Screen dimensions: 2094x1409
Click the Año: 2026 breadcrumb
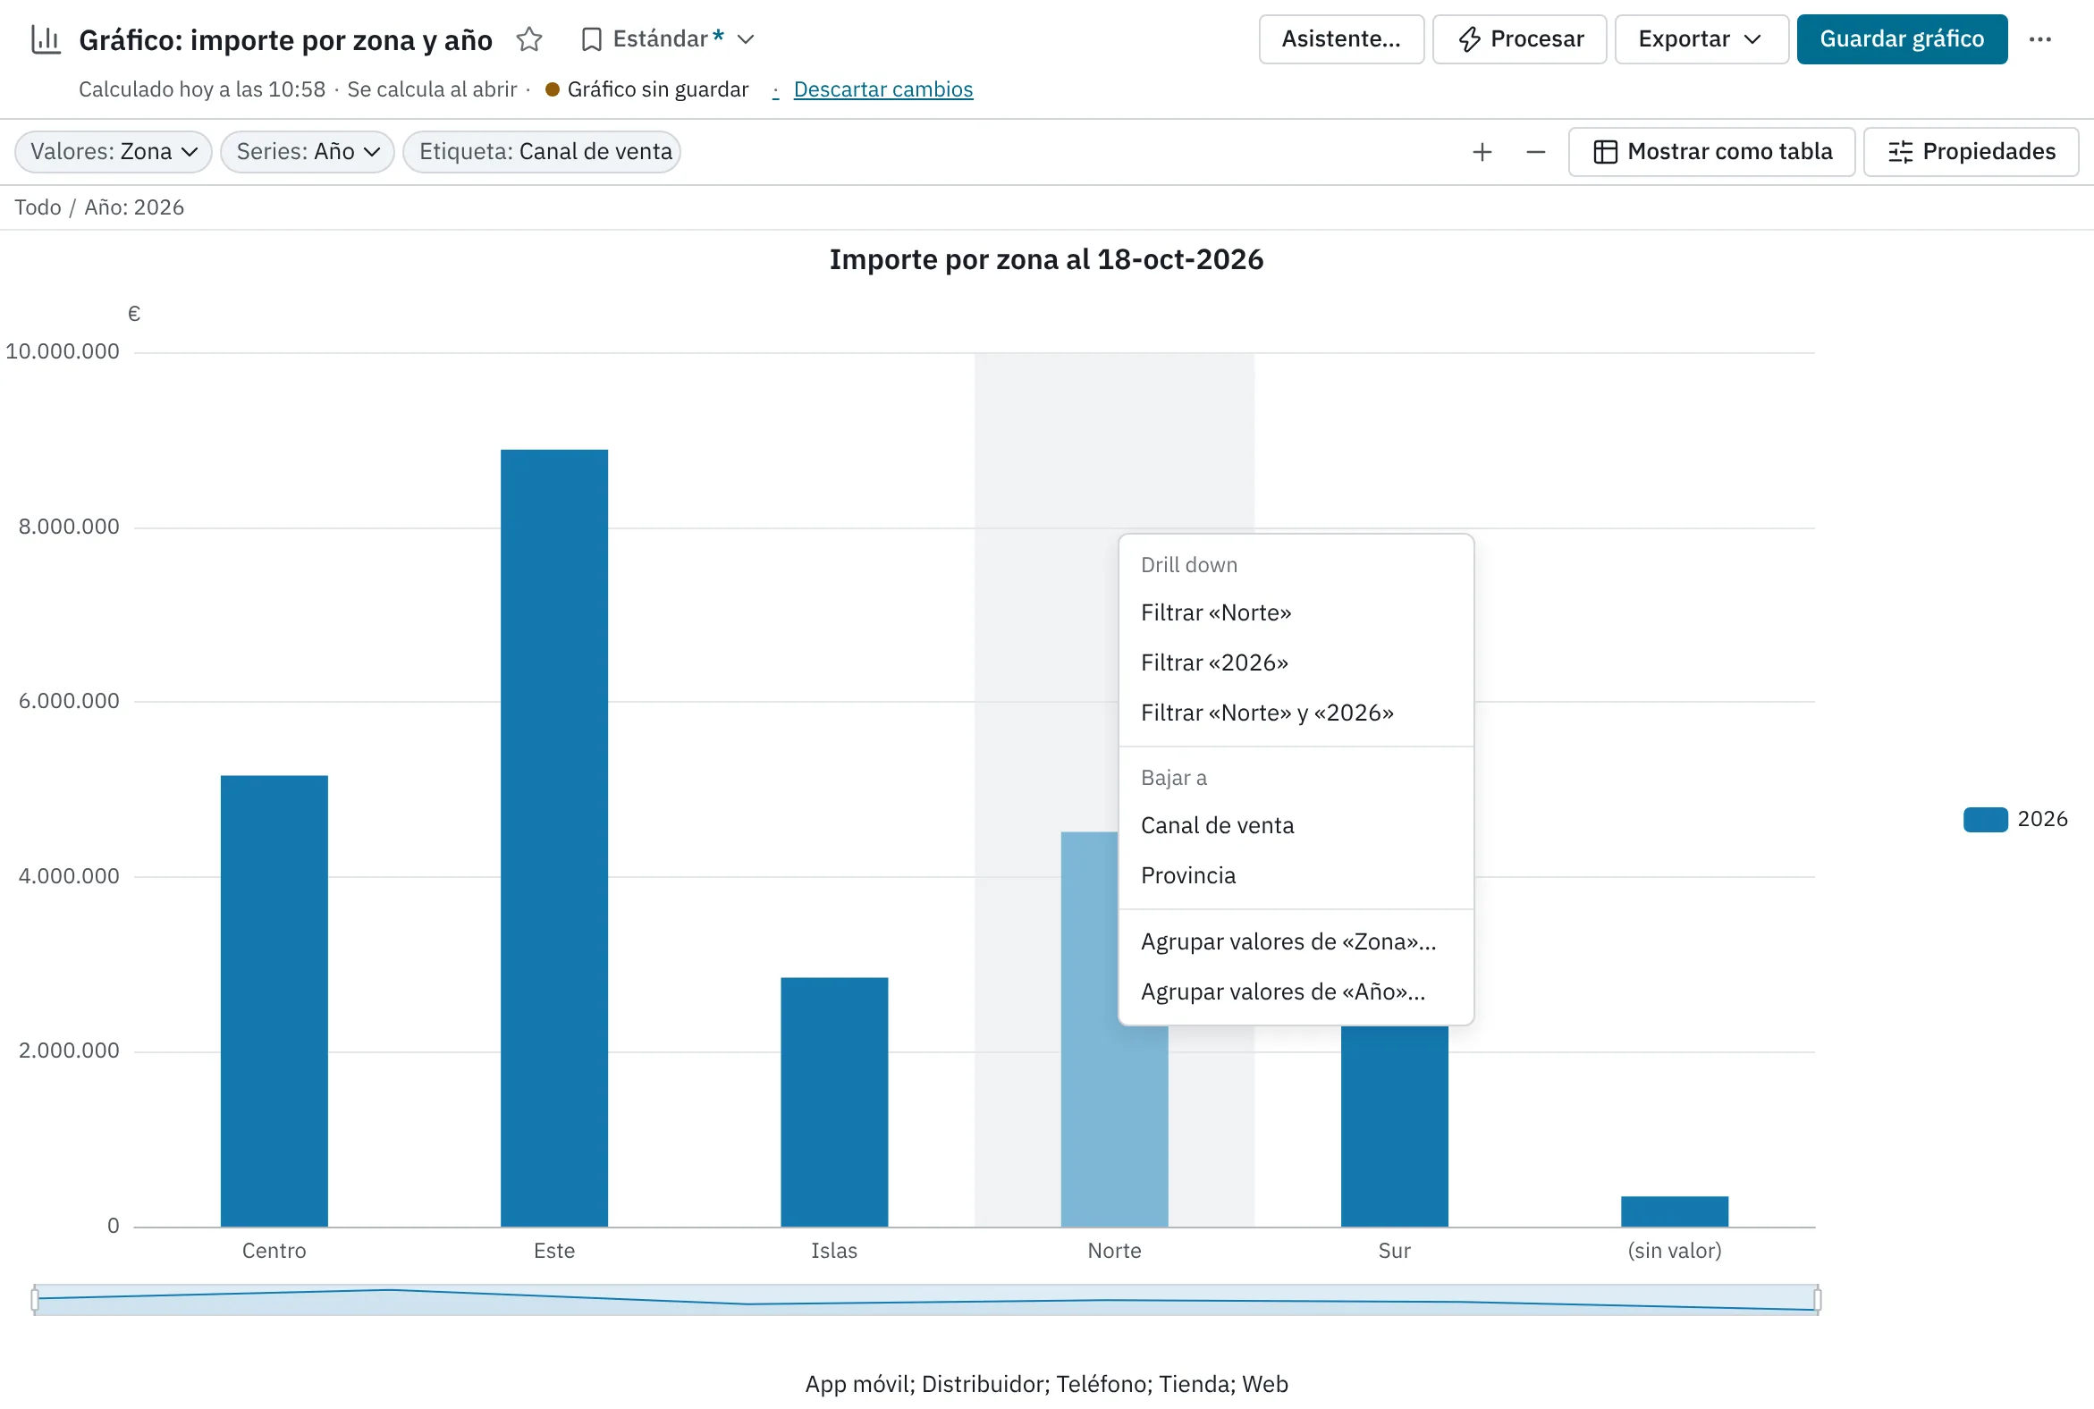[134, 207]
